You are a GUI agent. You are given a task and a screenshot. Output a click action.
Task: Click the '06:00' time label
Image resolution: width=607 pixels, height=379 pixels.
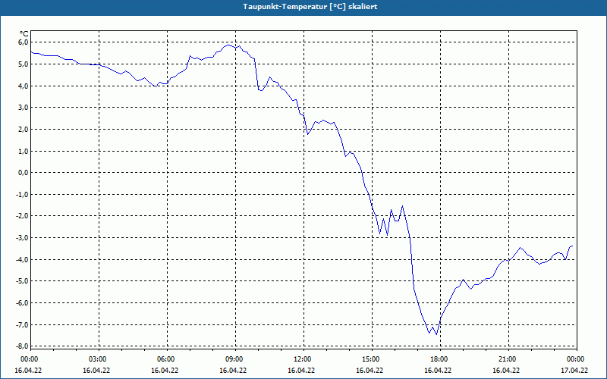[x=165, y=359]
